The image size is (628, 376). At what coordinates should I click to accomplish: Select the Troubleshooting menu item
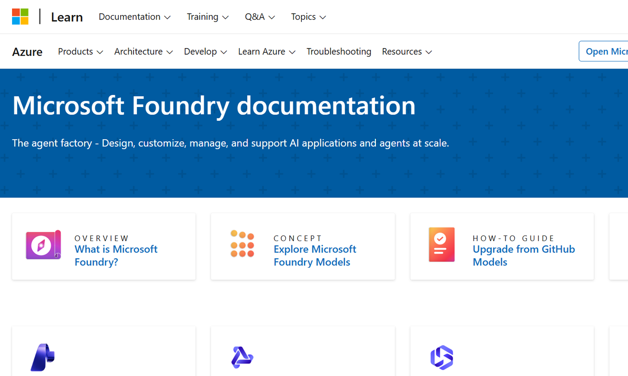click(x=339, y=51)
